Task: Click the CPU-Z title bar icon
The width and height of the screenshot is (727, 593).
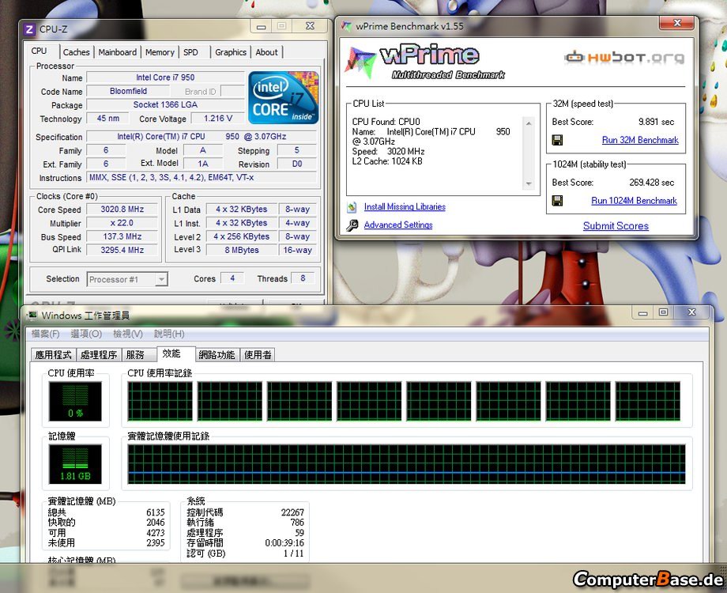Action: pos(29,29)
